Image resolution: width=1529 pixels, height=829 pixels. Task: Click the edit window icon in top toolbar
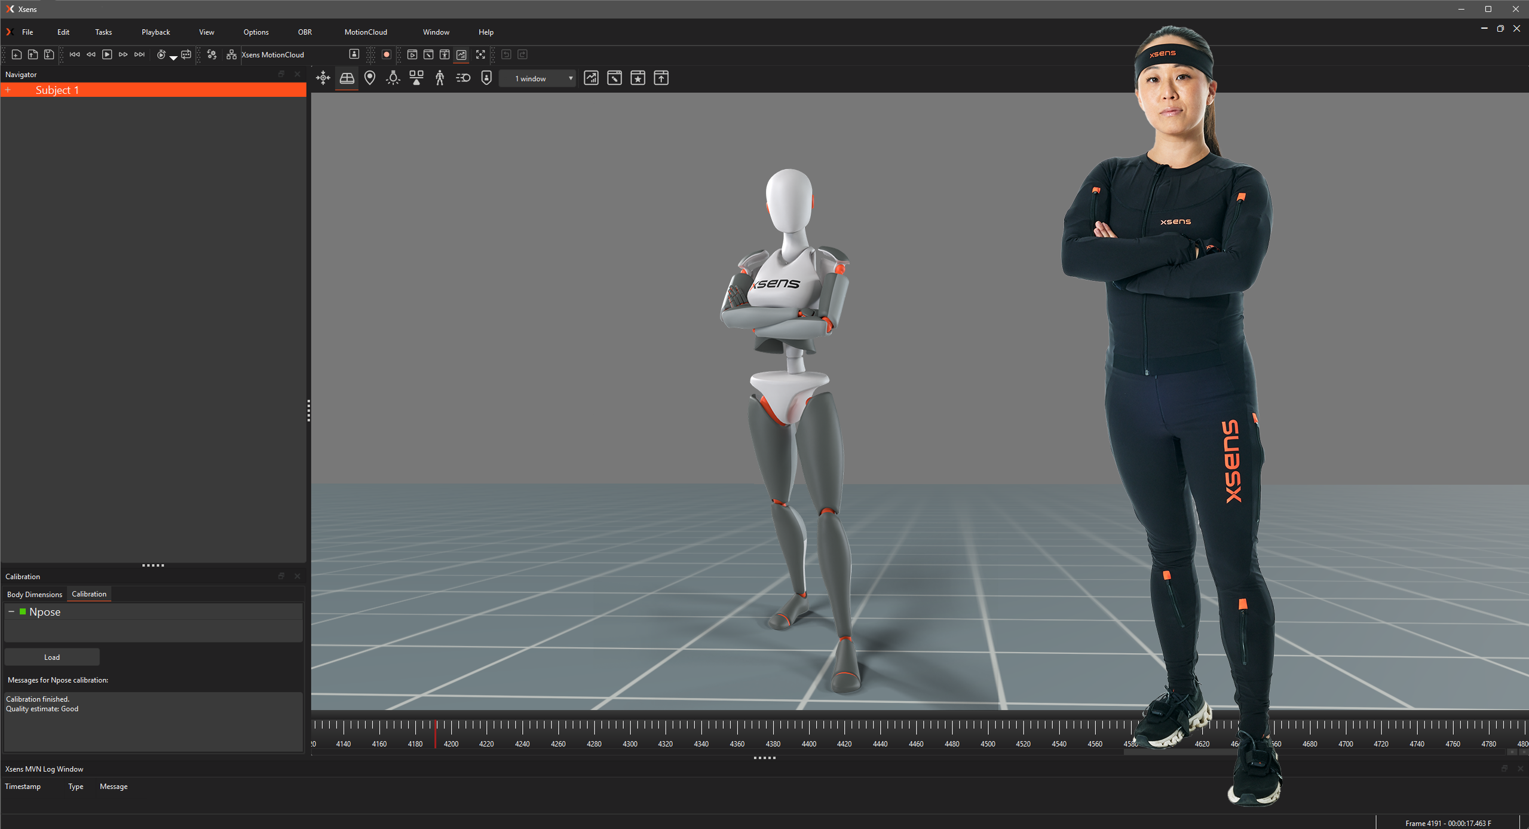pyautogui.click(x=428, y=54)
